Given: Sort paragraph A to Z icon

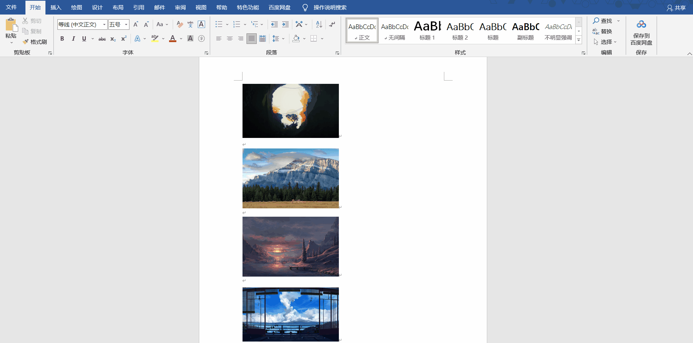Looking at the screenshot, I should pos(319,24).
